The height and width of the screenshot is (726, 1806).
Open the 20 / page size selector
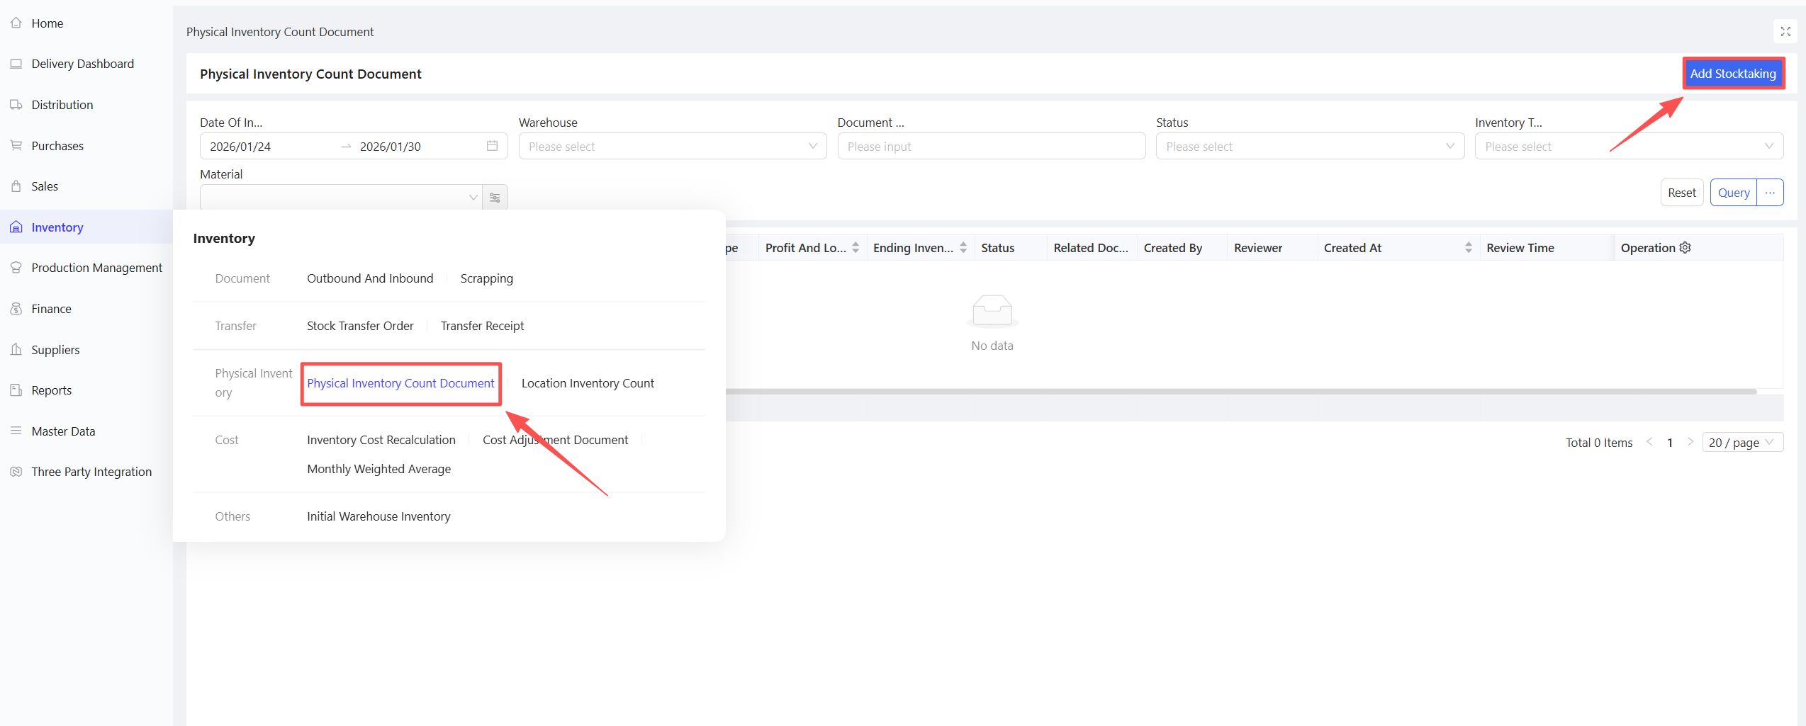[x=1741, y=443]
